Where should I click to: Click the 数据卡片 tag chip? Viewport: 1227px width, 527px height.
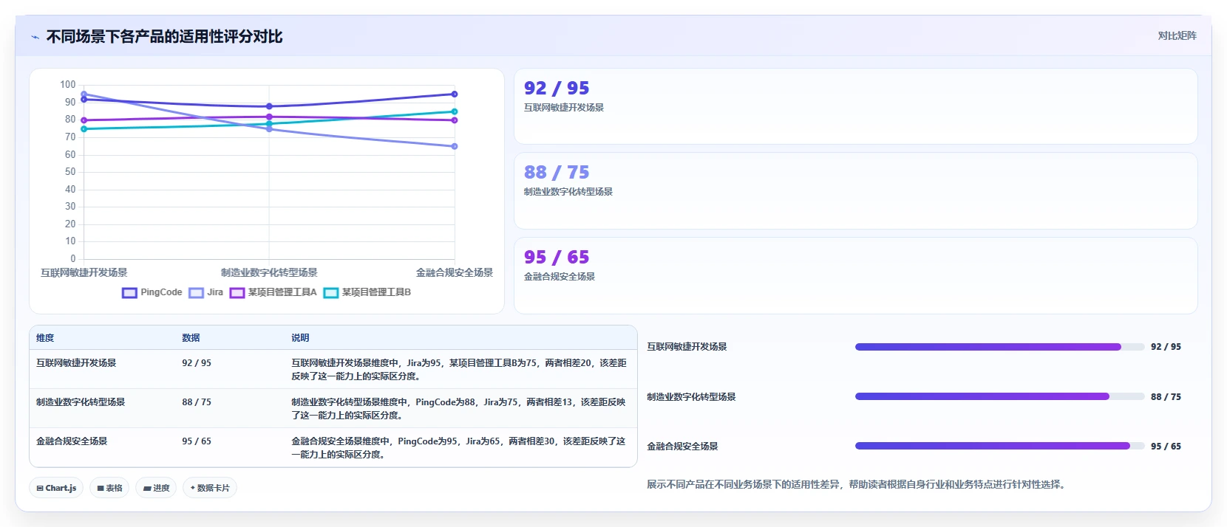tap(210, 488)
